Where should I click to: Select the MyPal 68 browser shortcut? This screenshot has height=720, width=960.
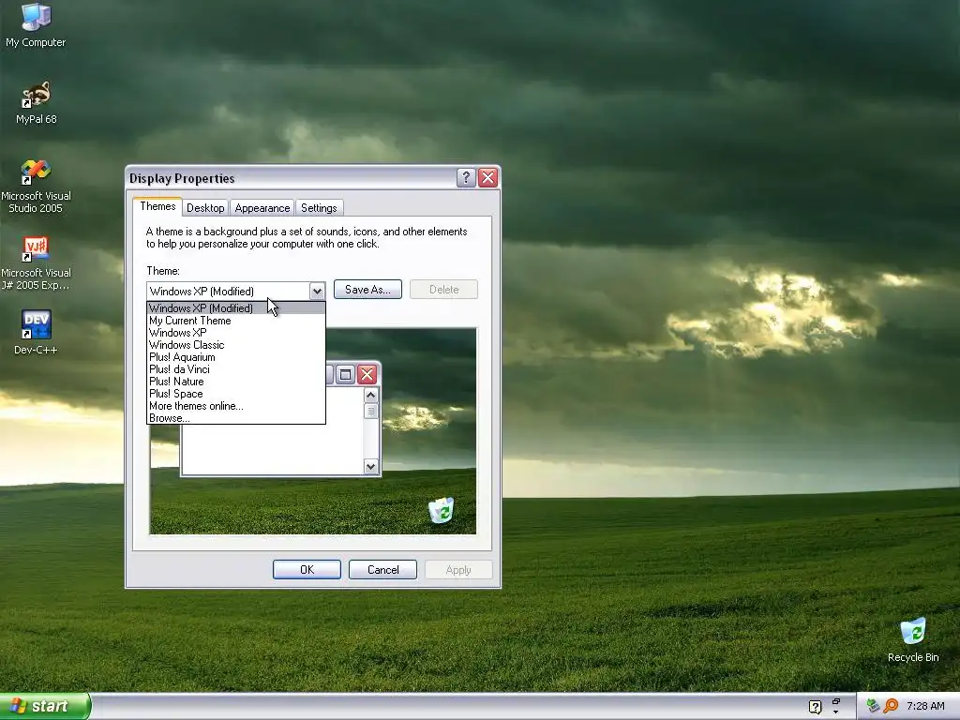(36, 102)
